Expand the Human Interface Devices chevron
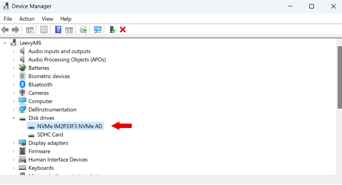 pyautogui.click(x=14, y=160)
